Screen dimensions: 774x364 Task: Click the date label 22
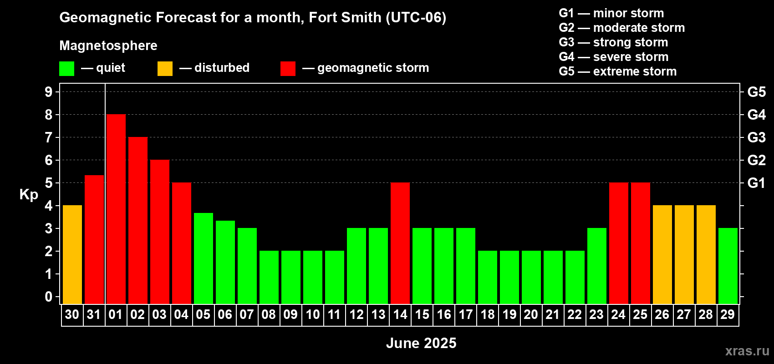[x=575, y=314]
